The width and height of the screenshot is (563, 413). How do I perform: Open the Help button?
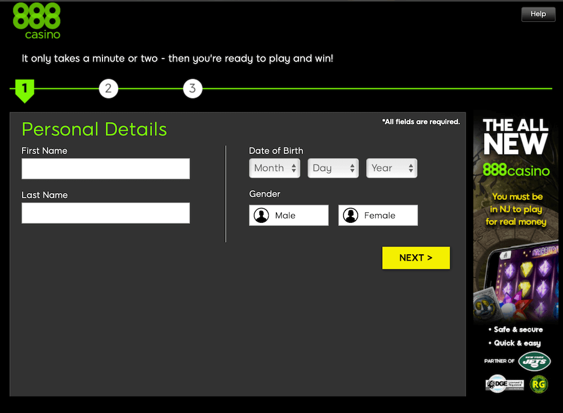point(538,14)
